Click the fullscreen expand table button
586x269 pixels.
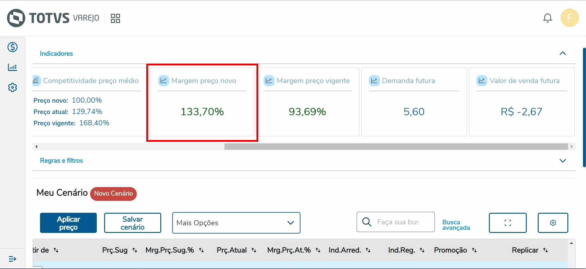click(508, 223)
